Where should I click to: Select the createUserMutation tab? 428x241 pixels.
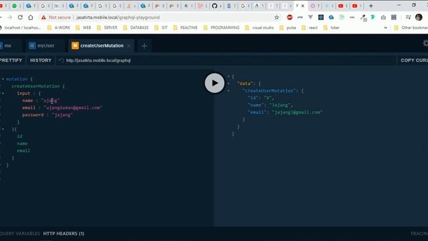click(x=102, y=46)
